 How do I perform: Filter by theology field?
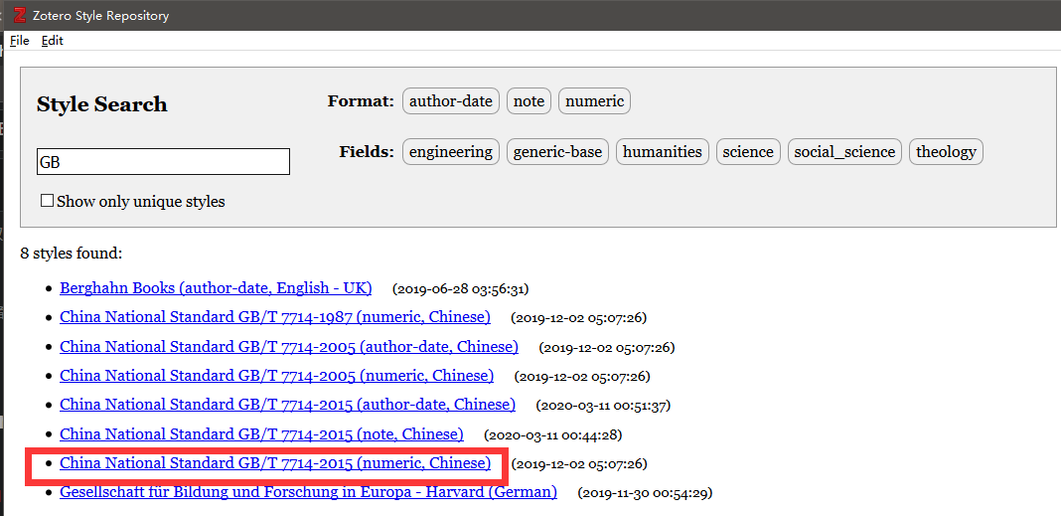coord(946,152)
